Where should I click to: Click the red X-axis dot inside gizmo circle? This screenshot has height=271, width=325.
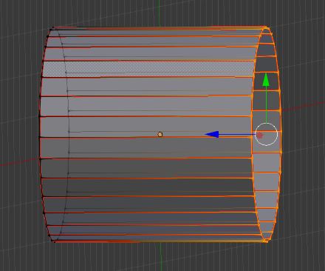coord(260,135)
